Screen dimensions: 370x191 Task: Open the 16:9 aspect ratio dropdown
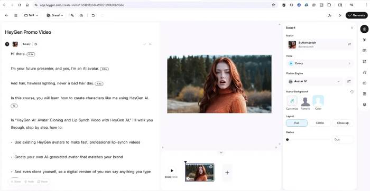pos(31,15)
